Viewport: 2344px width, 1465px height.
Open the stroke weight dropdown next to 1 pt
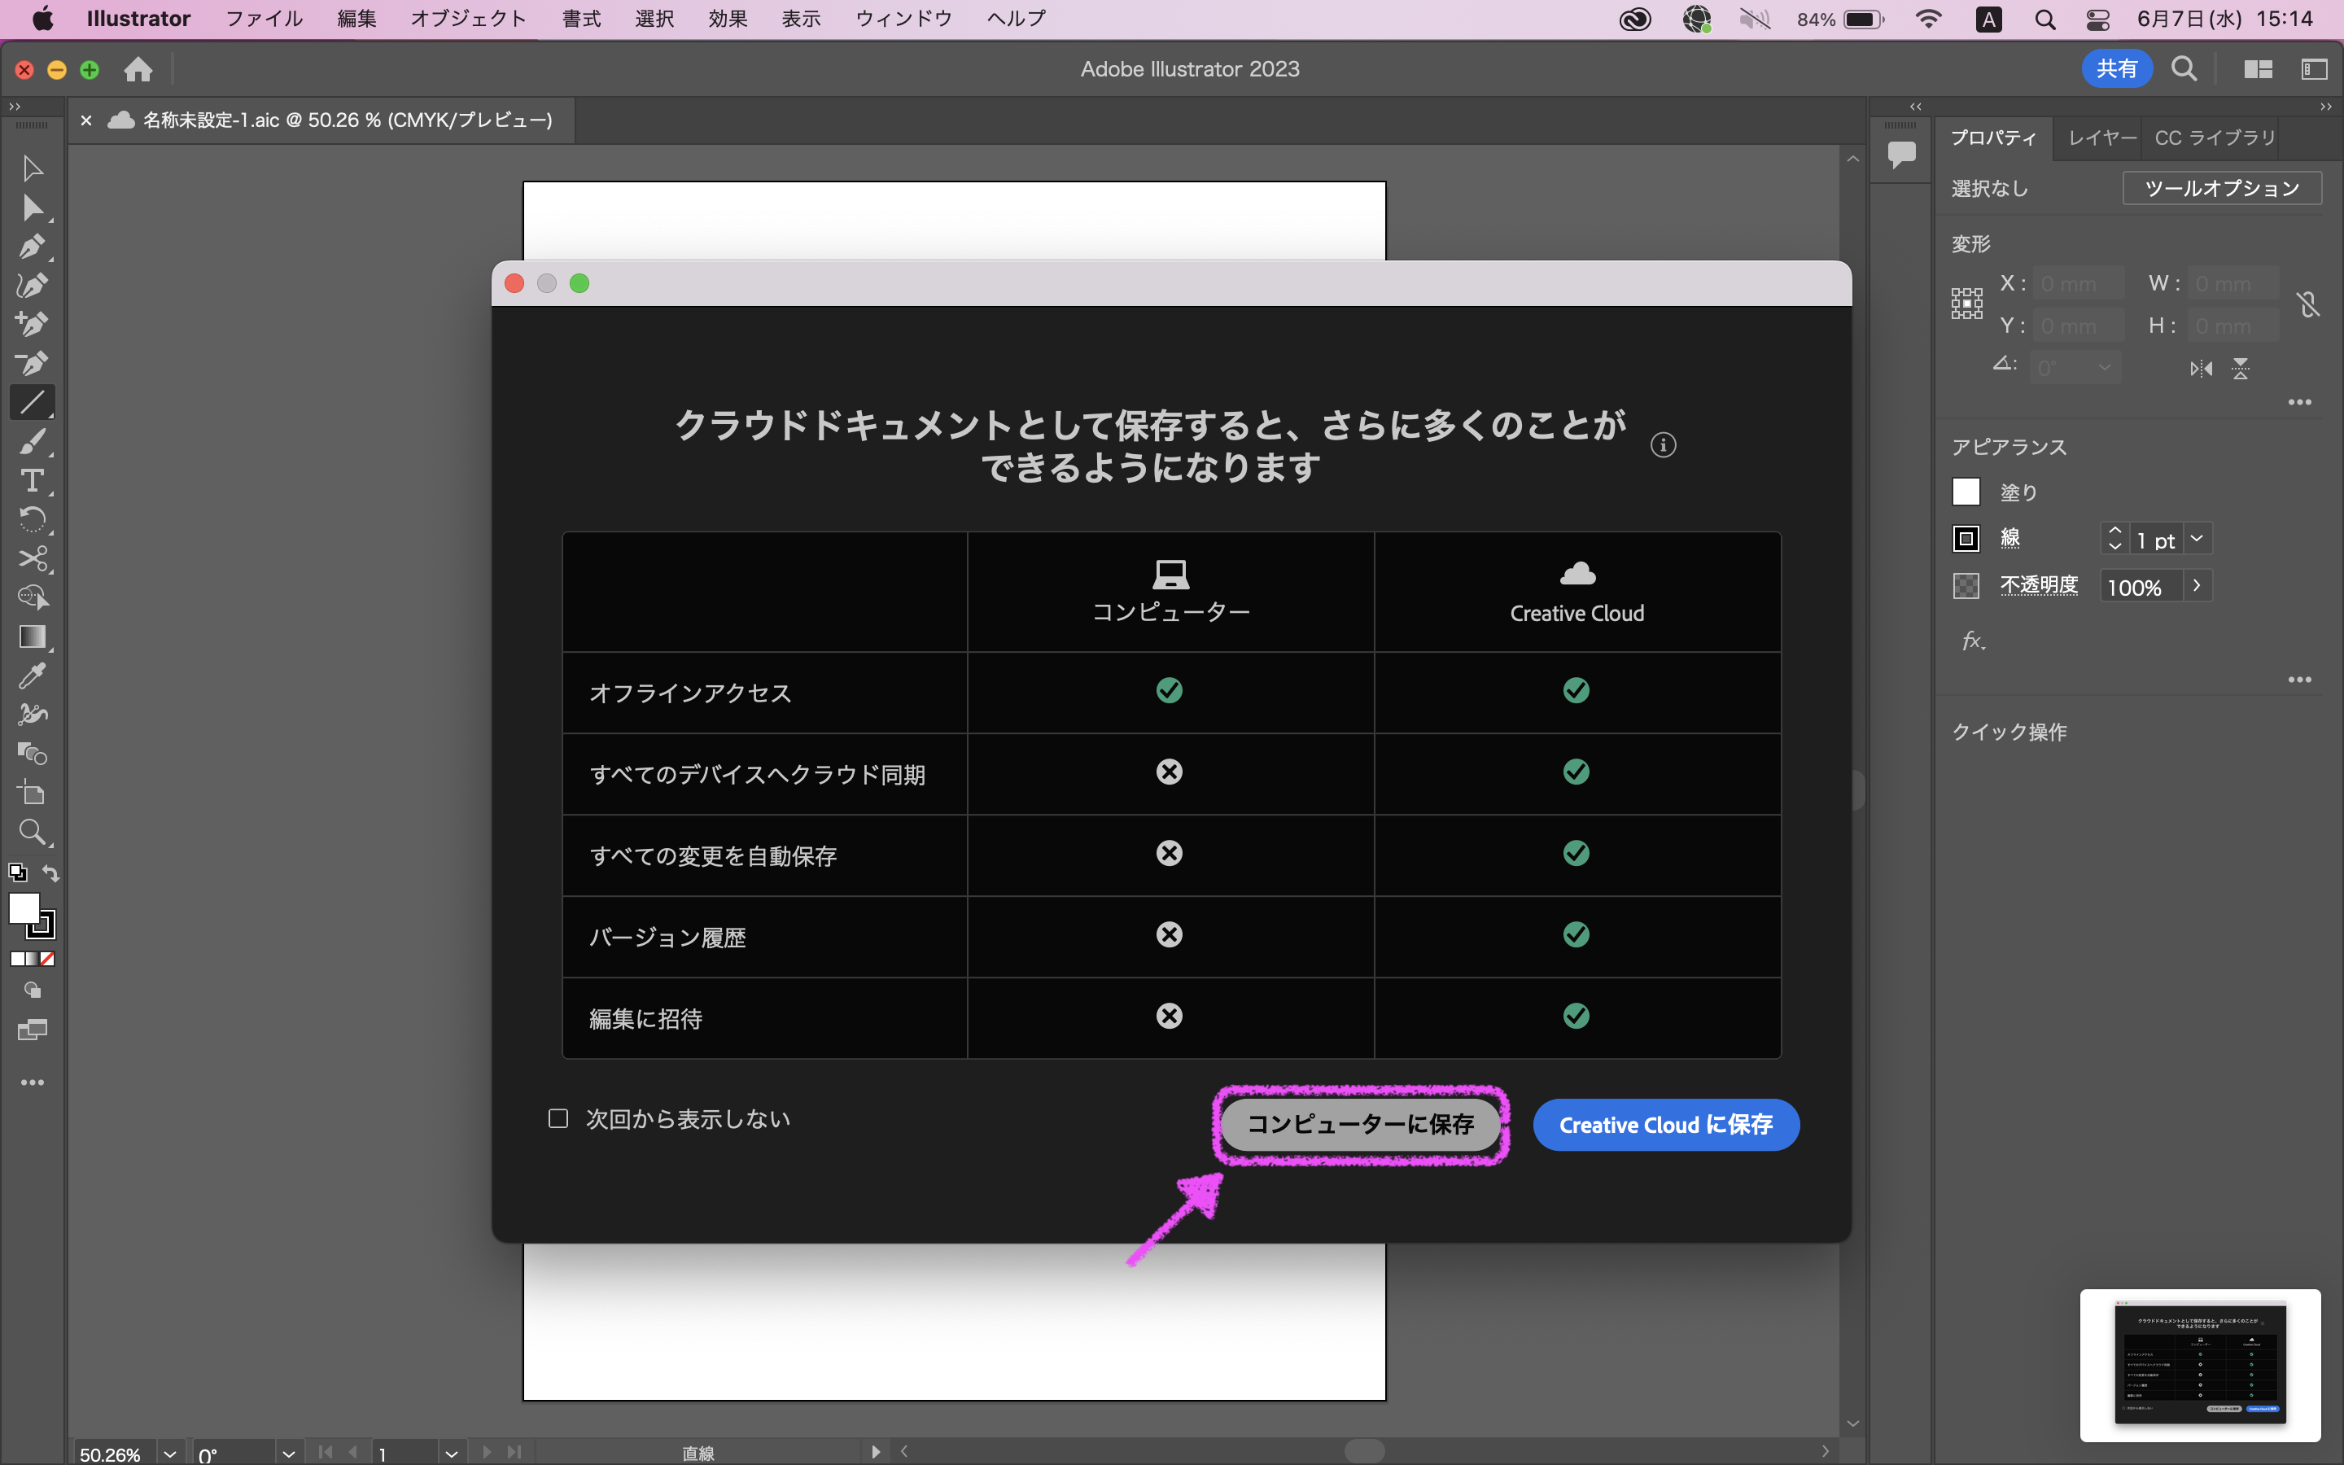pos(2197,539)
